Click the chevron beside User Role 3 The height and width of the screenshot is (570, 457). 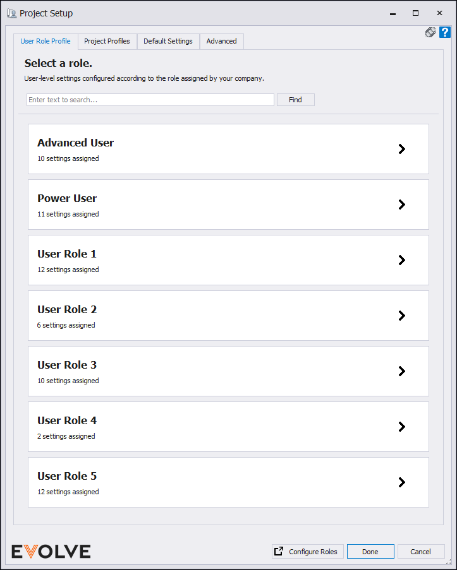tap(401, 371)
